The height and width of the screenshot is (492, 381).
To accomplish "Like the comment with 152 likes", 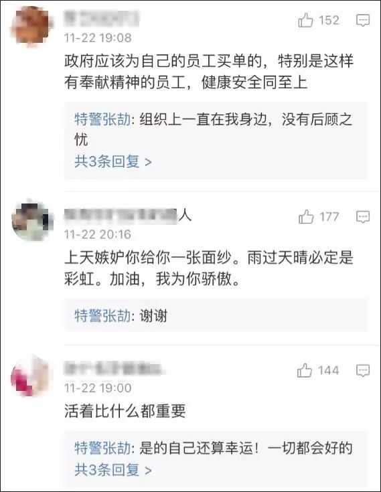I will [x=305, y=20].
